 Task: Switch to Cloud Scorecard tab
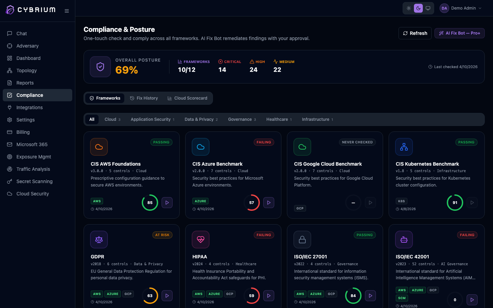[x=187, y=98]
